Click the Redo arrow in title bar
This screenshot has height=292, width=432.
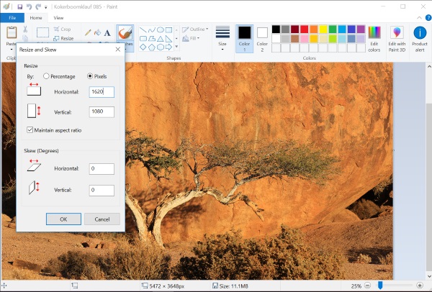pos(38,6)
